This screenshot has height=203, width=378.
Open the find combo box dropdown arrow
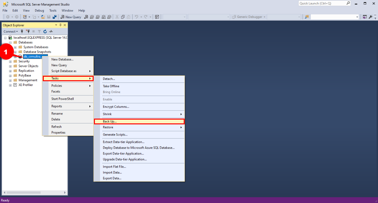coord(357,17)
